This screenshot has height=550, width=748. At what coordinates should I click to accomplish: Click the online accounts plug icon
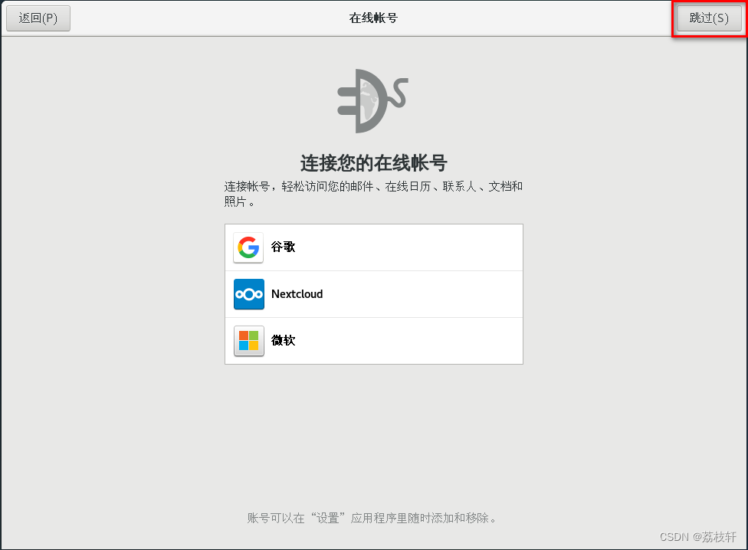click(x=372, y=101)
